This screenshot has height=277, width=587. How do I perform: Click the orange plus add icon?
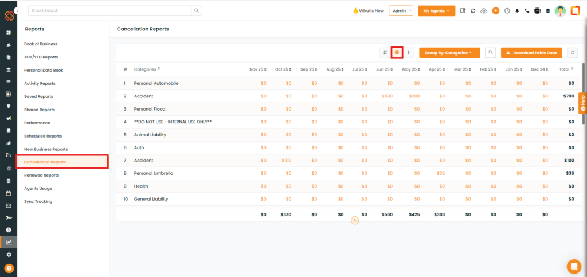496,11
